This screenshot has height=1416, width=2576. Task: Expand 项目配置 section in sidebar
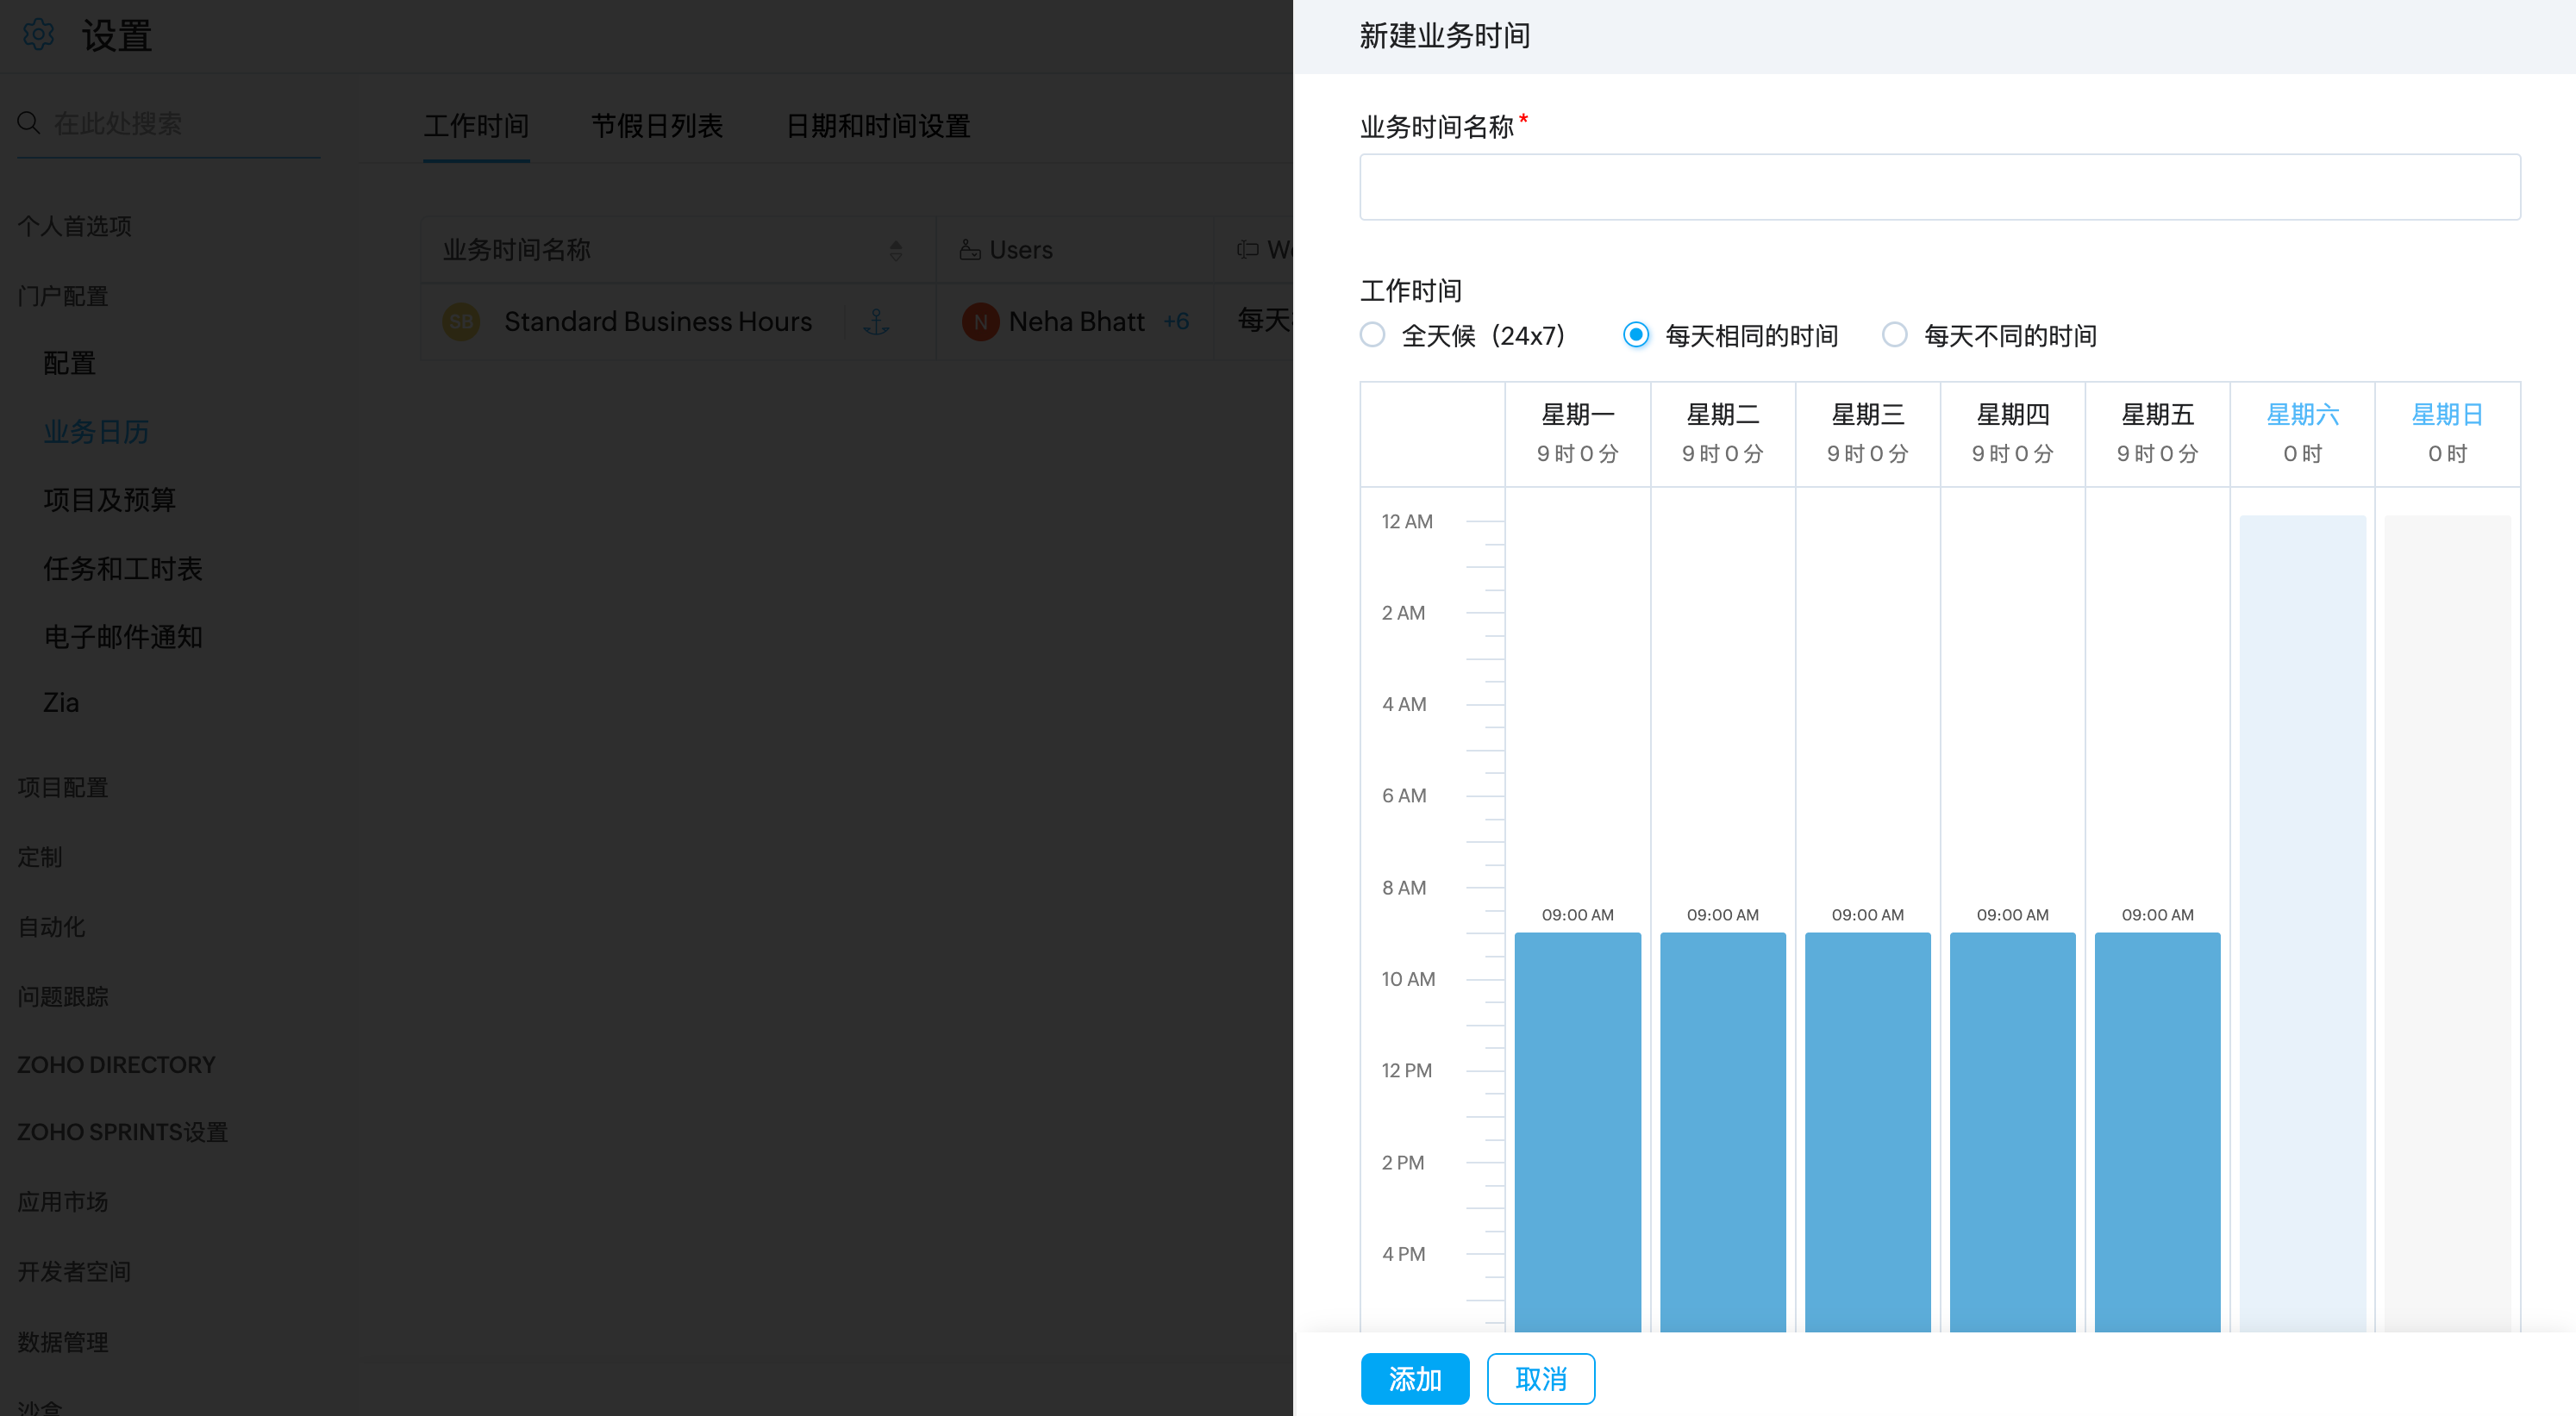click(62, 787)
